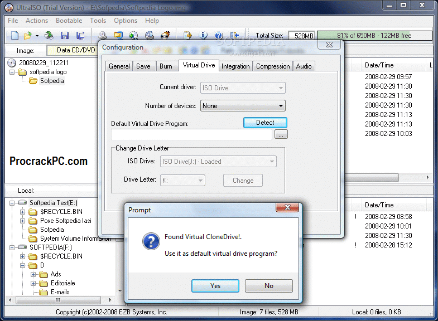Open the File menu
Screen dimensions: 438x321
point(13,21)
